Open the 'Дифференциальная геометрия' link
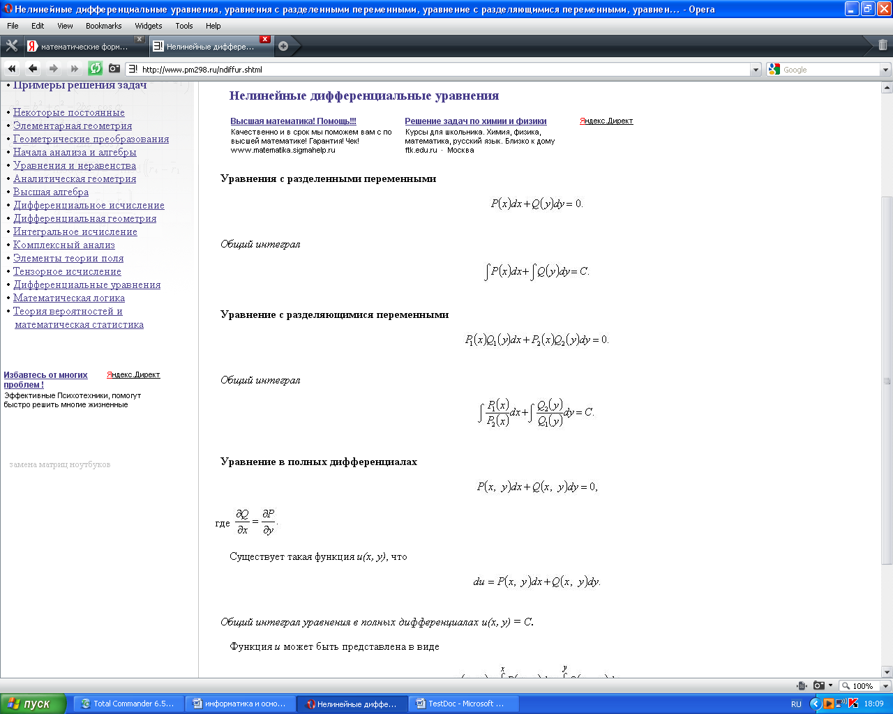This screenshot has width=893, height=714. point(85,218)
